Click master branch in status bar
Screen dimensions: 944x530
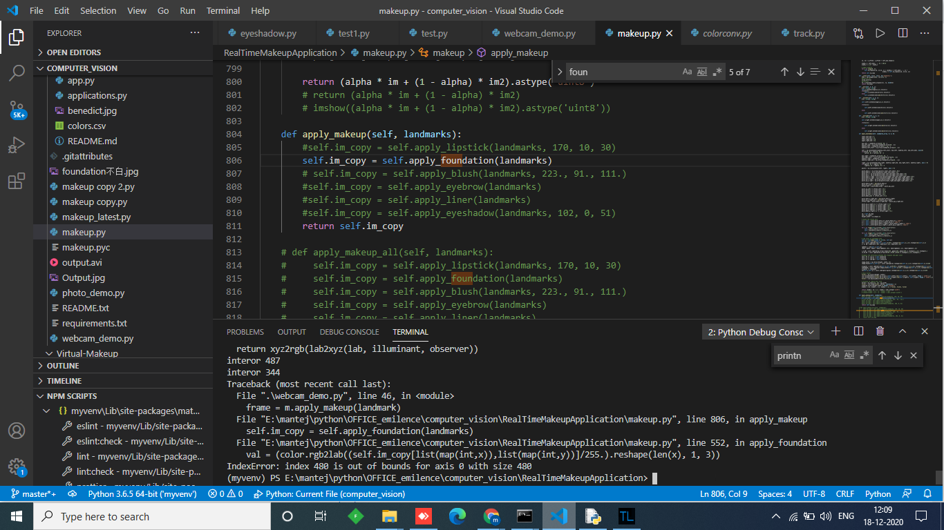click(x=33, y=494)
